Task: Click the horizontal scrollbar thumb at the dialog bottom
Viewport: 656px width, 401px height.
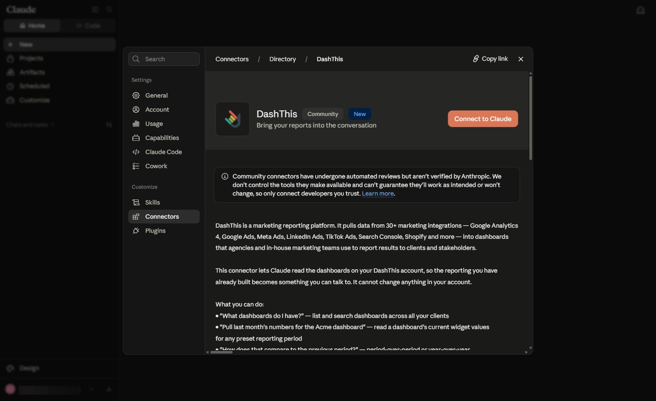Action: 222,352
